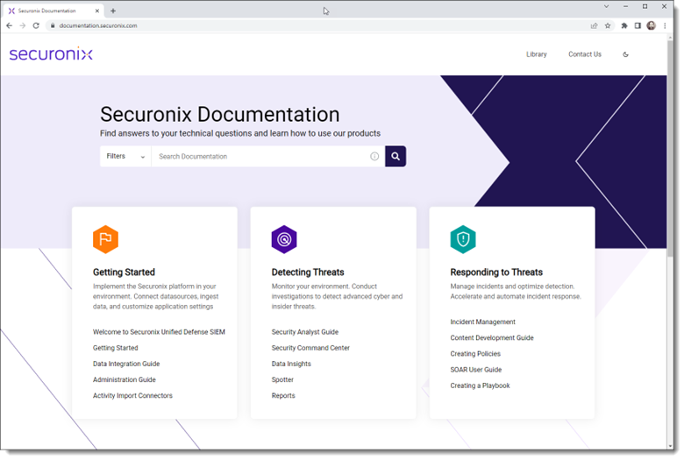Screen dimensions: 684x460
Task: Open the Chrome three-dot menu
Action: (666, 25)
